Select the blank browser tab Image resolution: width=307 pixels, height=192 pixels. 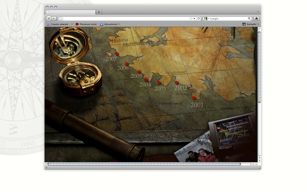click(x=70, y=12)
